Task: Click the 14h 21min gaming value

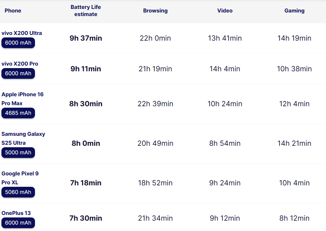Action: [294, 143]
